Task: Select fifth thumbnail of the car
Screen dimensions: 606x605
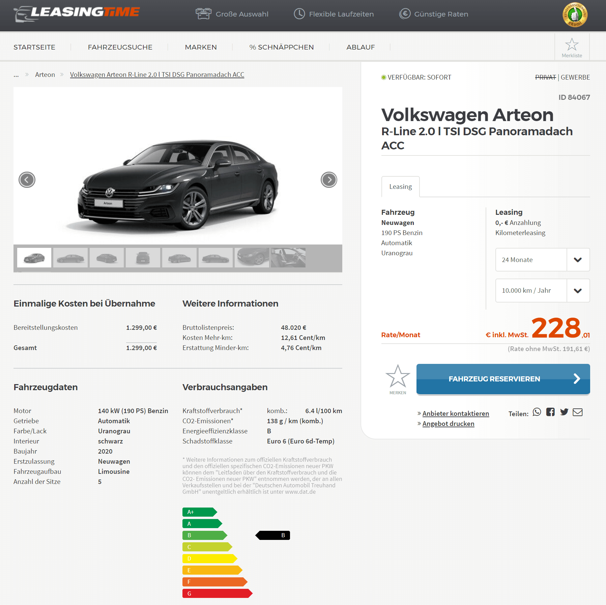Action: click(179, 258)
